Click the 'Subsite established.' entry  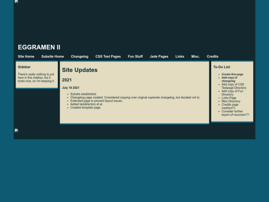[x=83, y=94]
